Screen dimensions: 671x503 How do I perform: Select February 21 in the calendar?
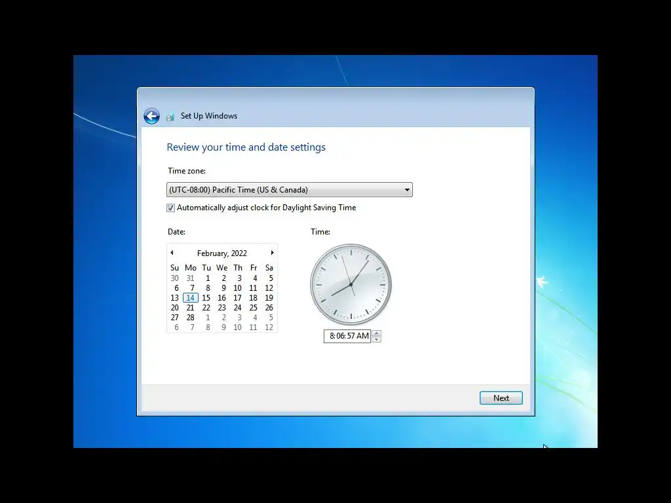(x=191, y=308)
